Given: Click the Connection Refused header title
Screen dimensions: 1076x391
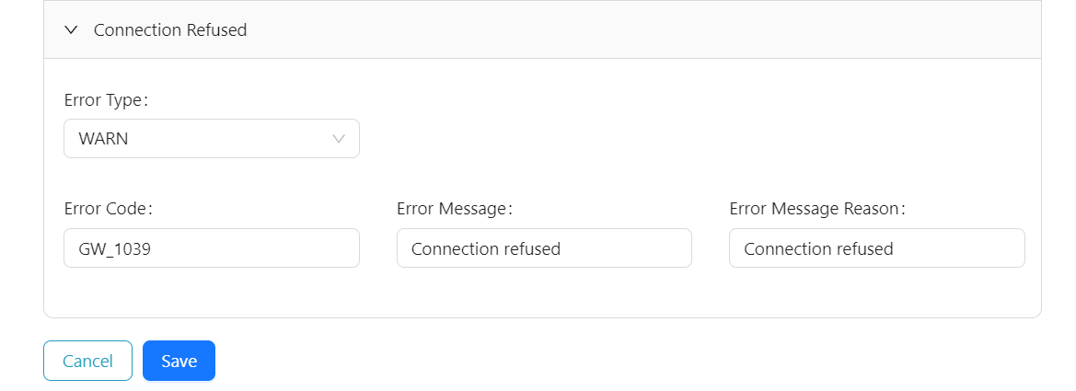Looking at the screenshot, I should click(x=170, y=30).
